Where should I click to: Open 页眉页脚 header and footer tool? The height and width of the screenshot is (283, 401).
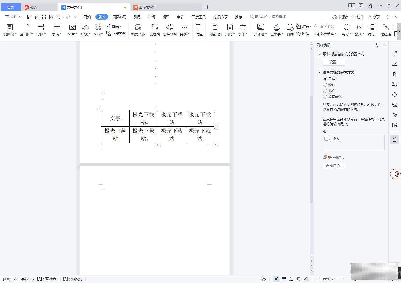[215, 30]
